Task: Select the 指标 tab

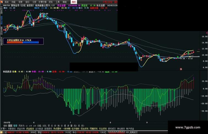Action: tap(6, 125)
